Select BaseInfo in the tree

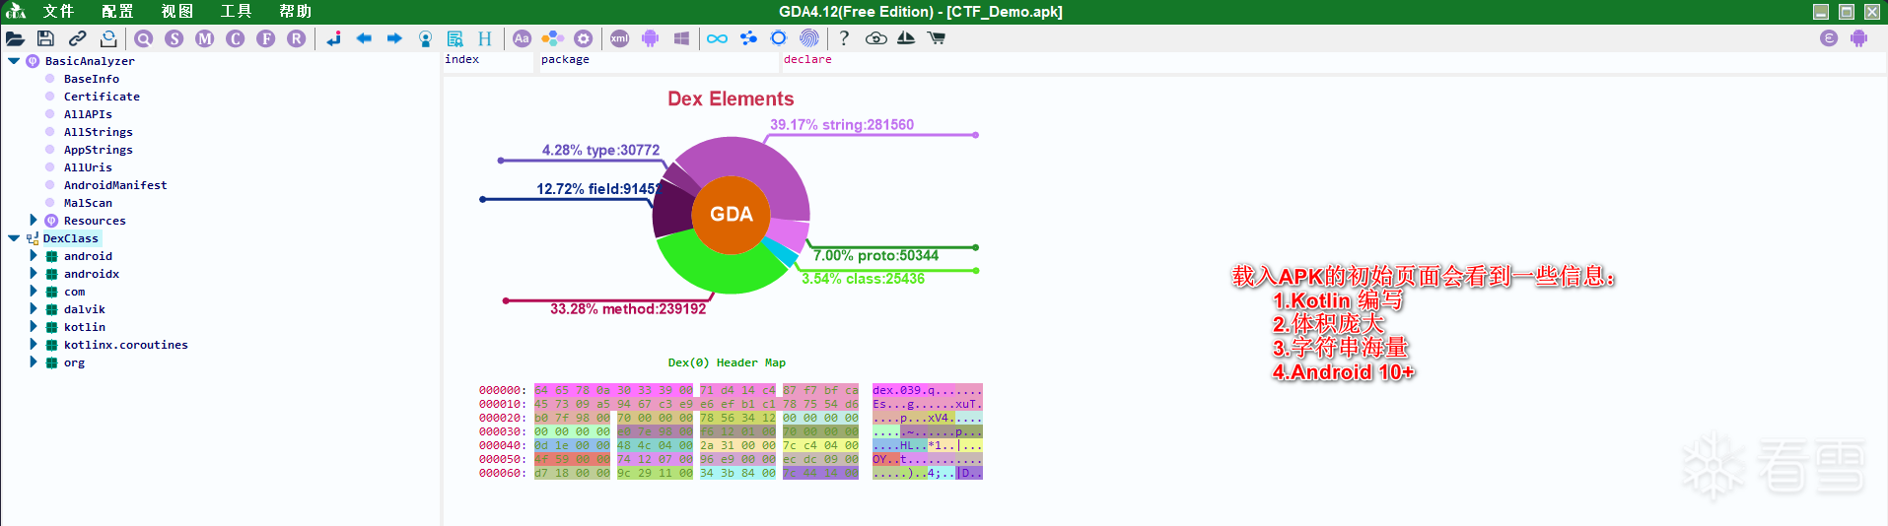coord(92,79)
